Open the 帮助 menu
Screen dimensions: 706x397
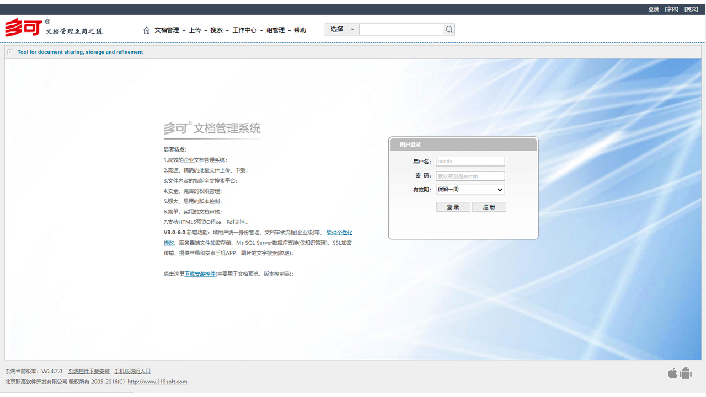coord(299,30)
